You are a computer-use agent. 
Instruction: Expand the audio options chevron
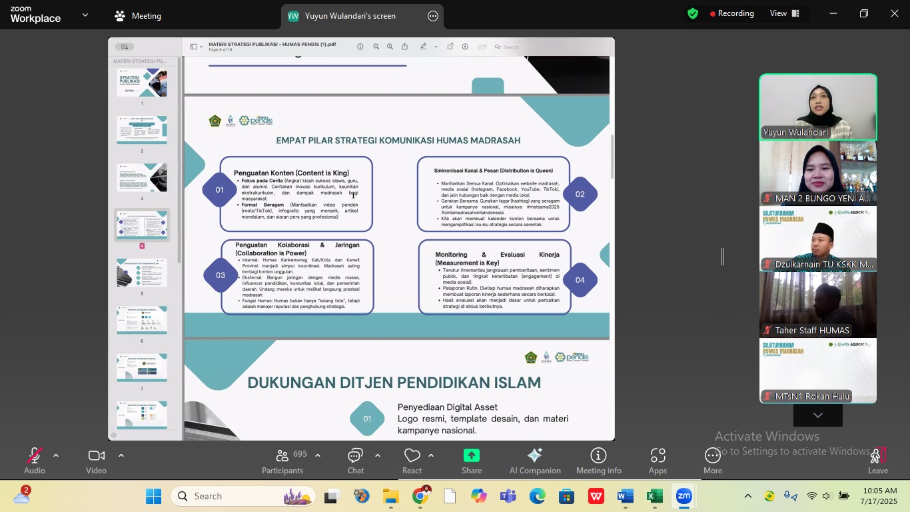[55, 455]
